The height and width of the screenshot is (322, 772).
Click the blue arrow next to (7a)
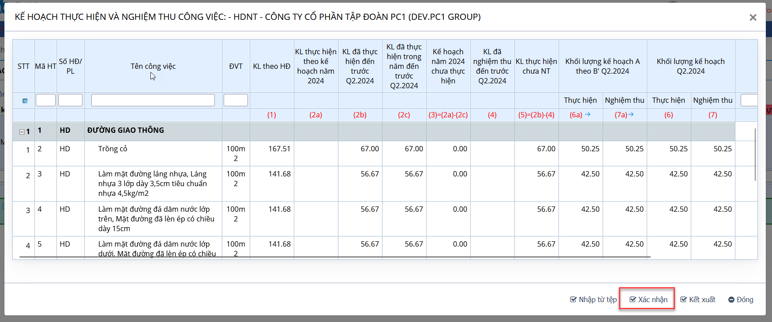pos(631,115)
